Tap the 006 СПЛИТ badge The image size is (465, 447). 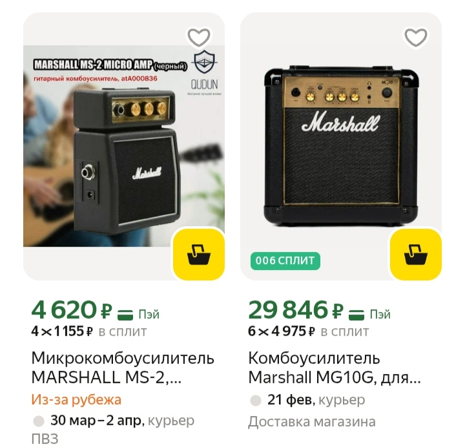[x=285, y=261]
